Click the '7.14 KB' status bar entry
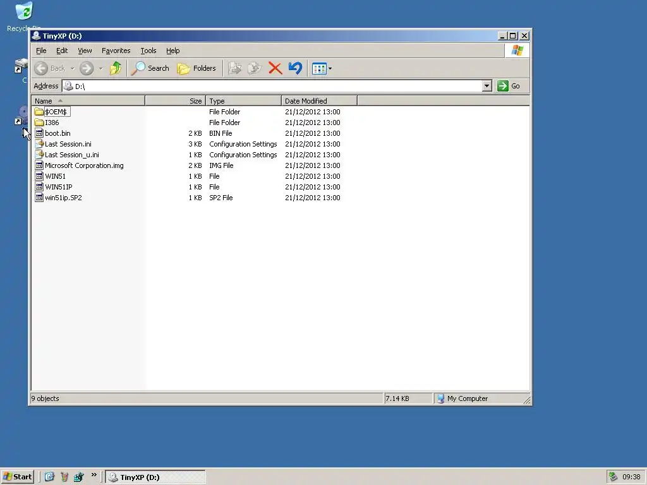 397,398
